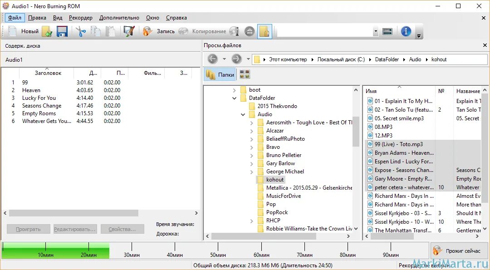Sort tracks by Заголовок column header
Screen dimensions: 490x270
coord(47,73)
